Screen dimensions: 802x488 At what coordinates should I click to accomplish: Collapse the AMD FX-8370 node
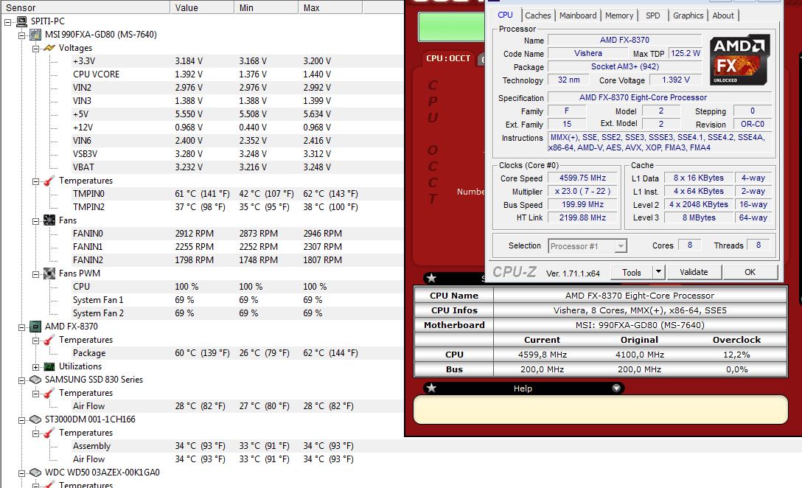pyautogui.click(x=21, y=327)
